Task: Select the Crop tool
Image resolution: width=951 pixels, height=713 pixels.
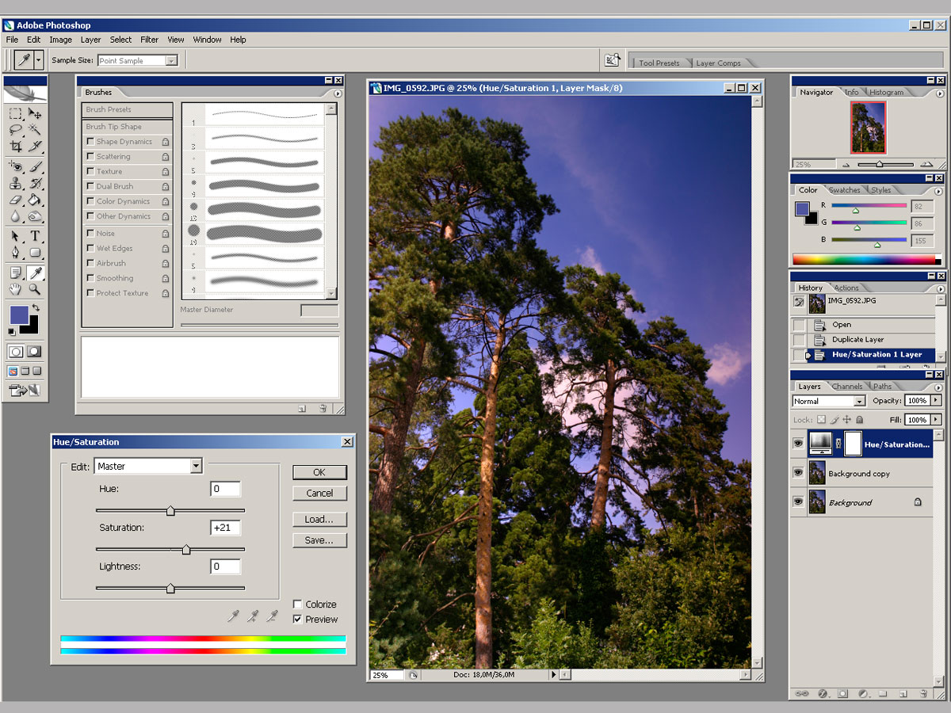Action: pos(16,147)
